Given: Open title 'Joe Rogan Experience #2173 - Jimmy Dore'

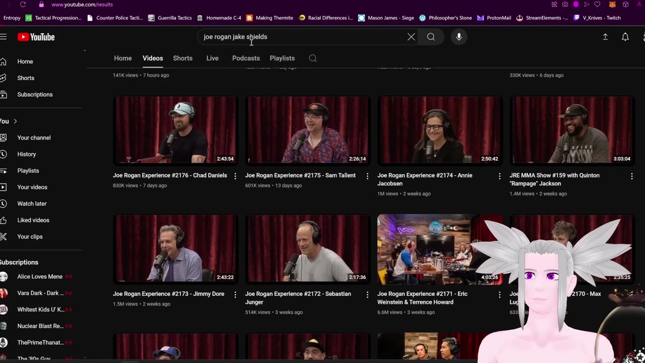Looking at the screenshot, I should click(168, 294).
